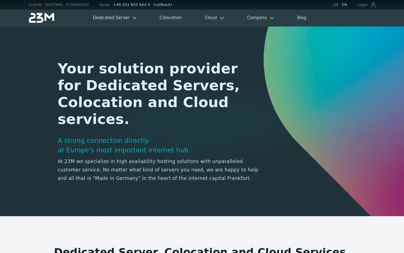Click the 'At 23M we specialize' paragraph
This screenshot has width=404, height=253.
tap(158, 170)
